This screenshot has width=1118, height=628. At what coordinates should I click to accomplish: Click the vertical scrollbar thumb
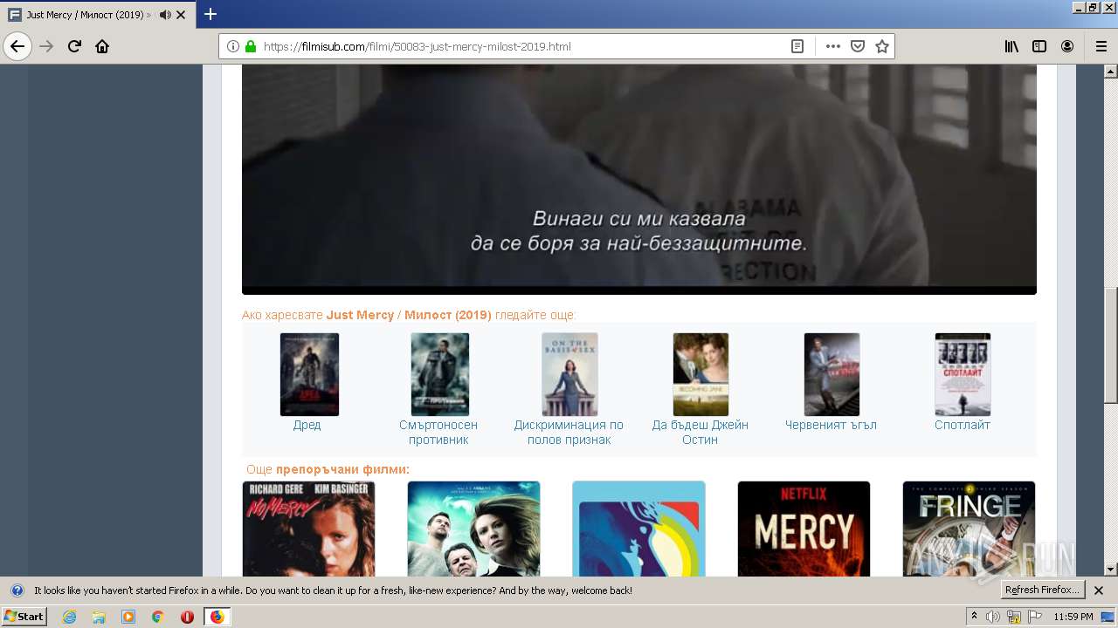[x=1110, y=345]
